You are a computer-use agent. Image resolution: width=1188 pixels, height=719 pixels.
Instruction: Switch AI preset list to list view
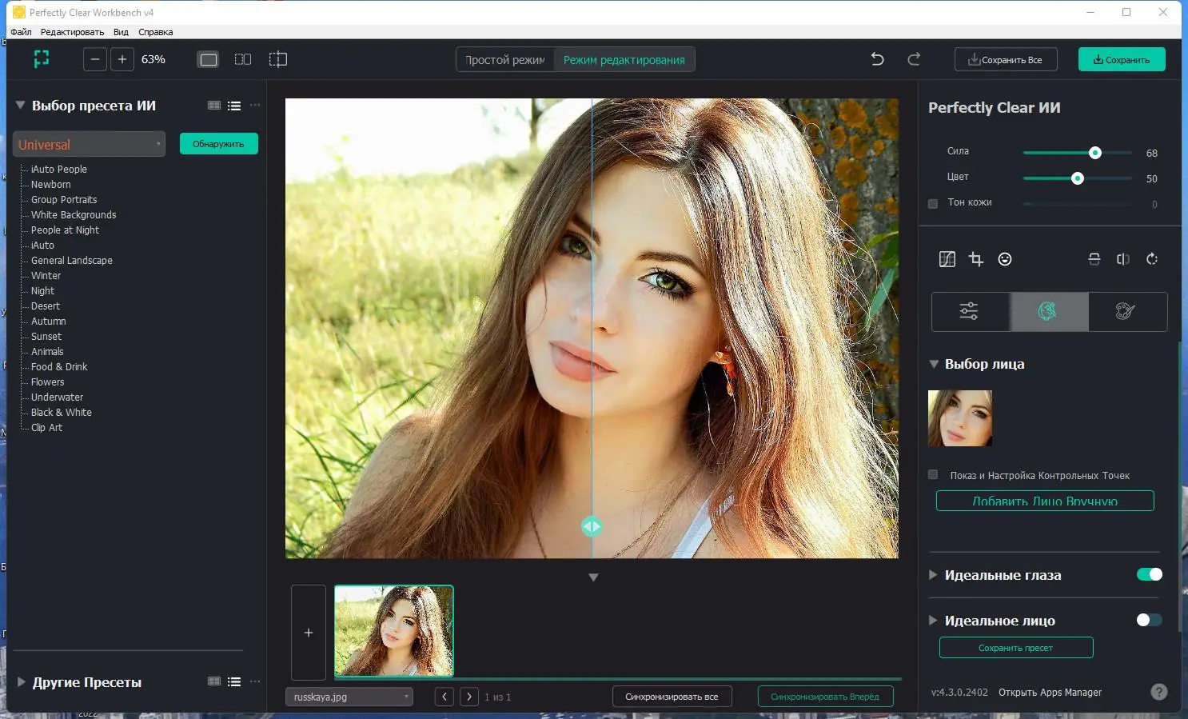coord(234,106)
